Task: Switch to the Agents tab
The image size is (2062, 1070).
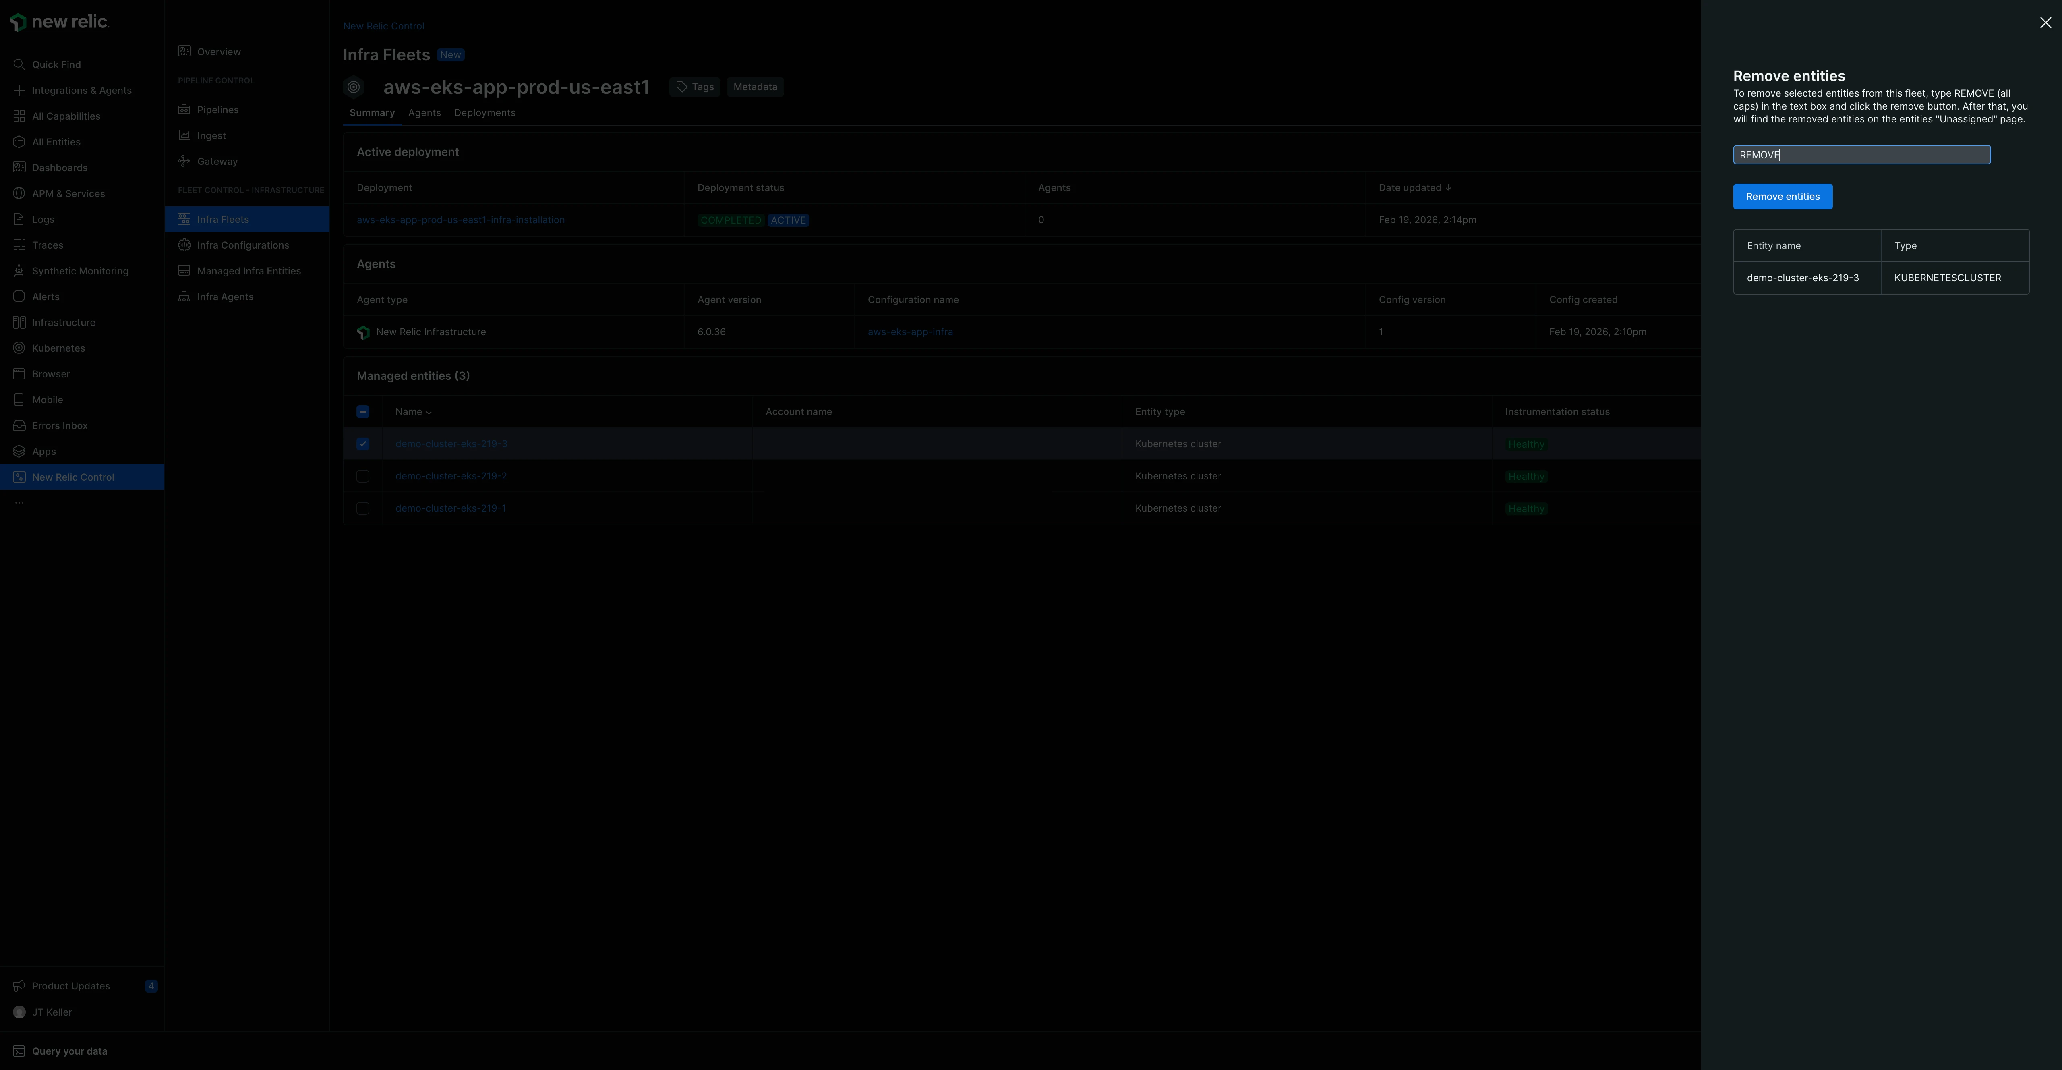Action: [424, 113]
